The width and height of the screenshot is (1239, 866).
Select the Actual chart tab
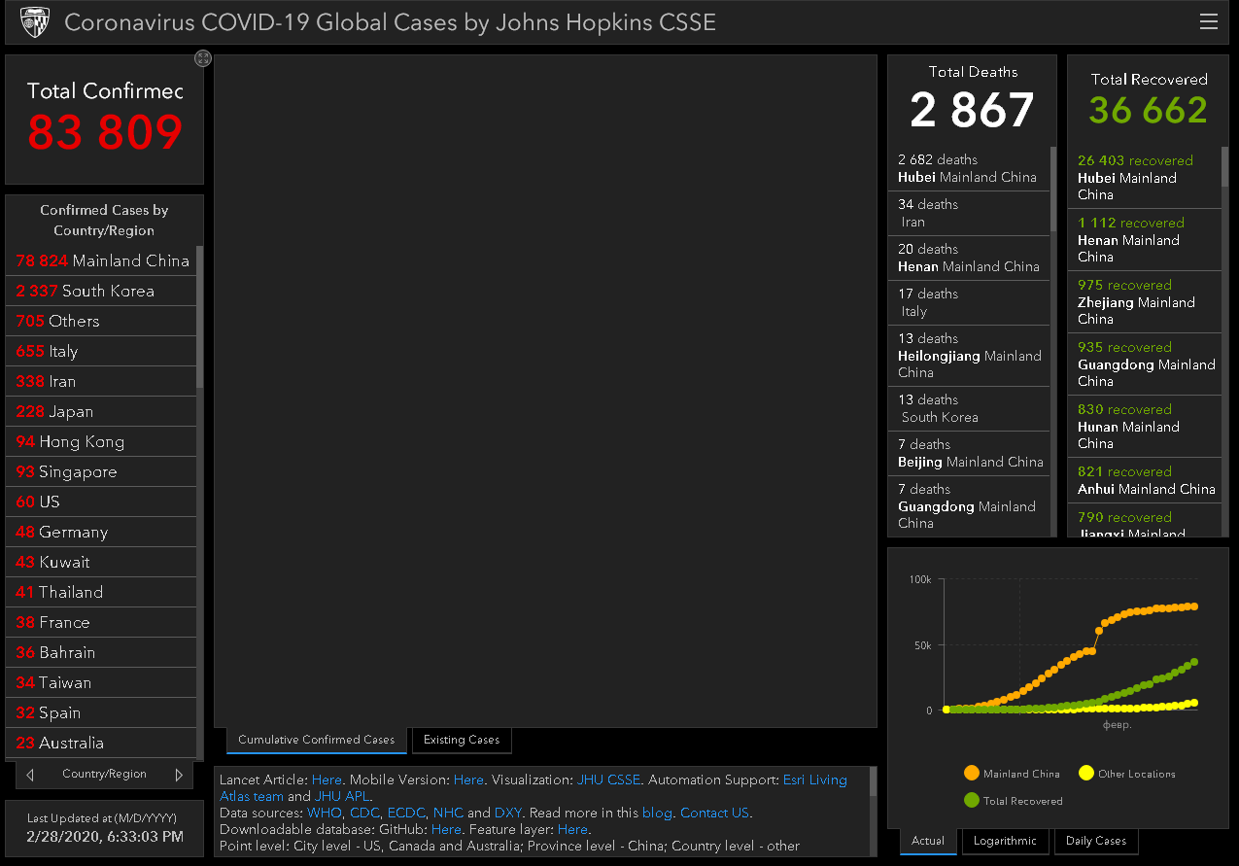(x=928, y=841)
